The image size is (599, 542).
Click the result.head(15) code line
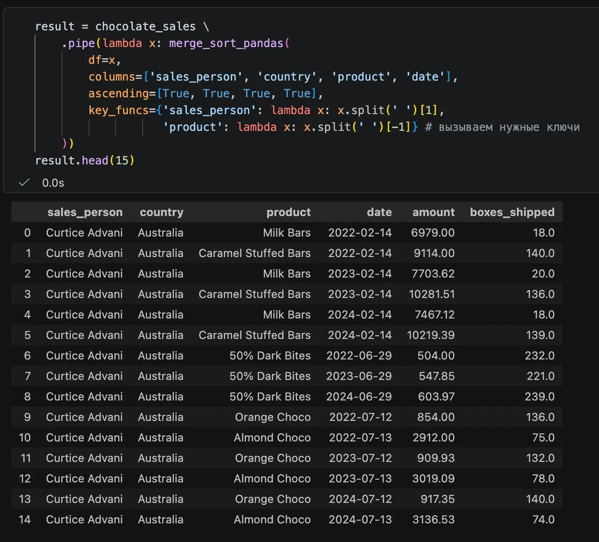tap(85, 160)
